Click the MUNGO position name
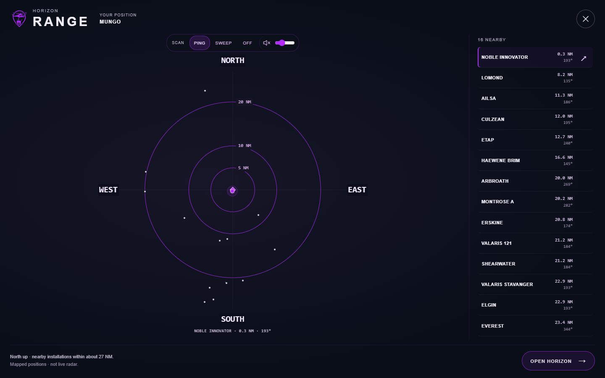Viewport: 605px width, 378px height. pyautogui.click(x=110, y=22)
